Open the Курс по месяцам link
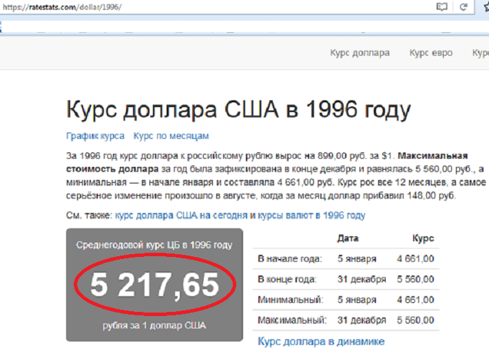This screenshot has height=349, width=489. [171, 136]
